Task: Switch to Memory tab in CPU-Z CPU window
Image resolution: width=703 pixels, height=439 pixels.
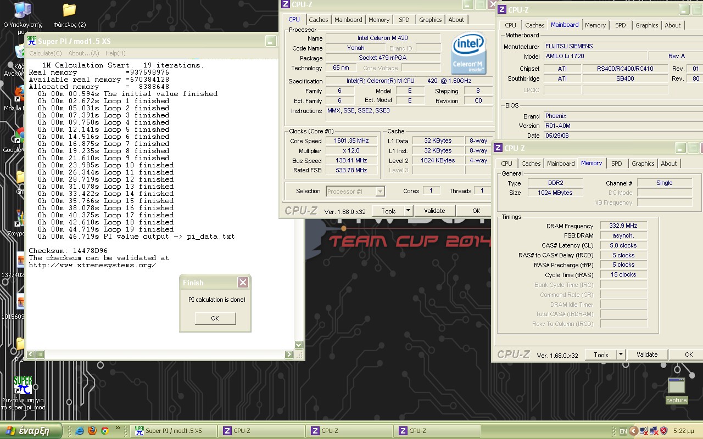Action: (x=379, y=20)
